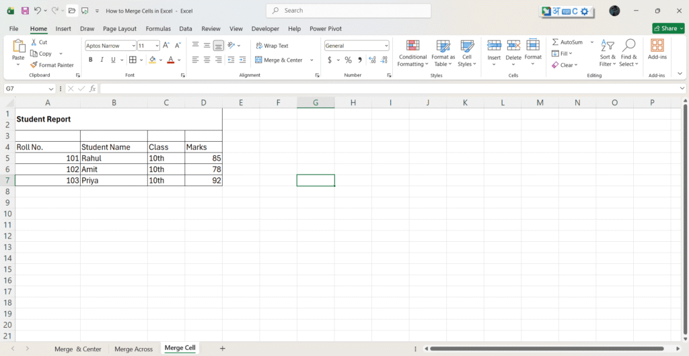Click the Add-ins icon
Image resolution: width=689 pixels, height=356 pixels.
pos(657,46)
